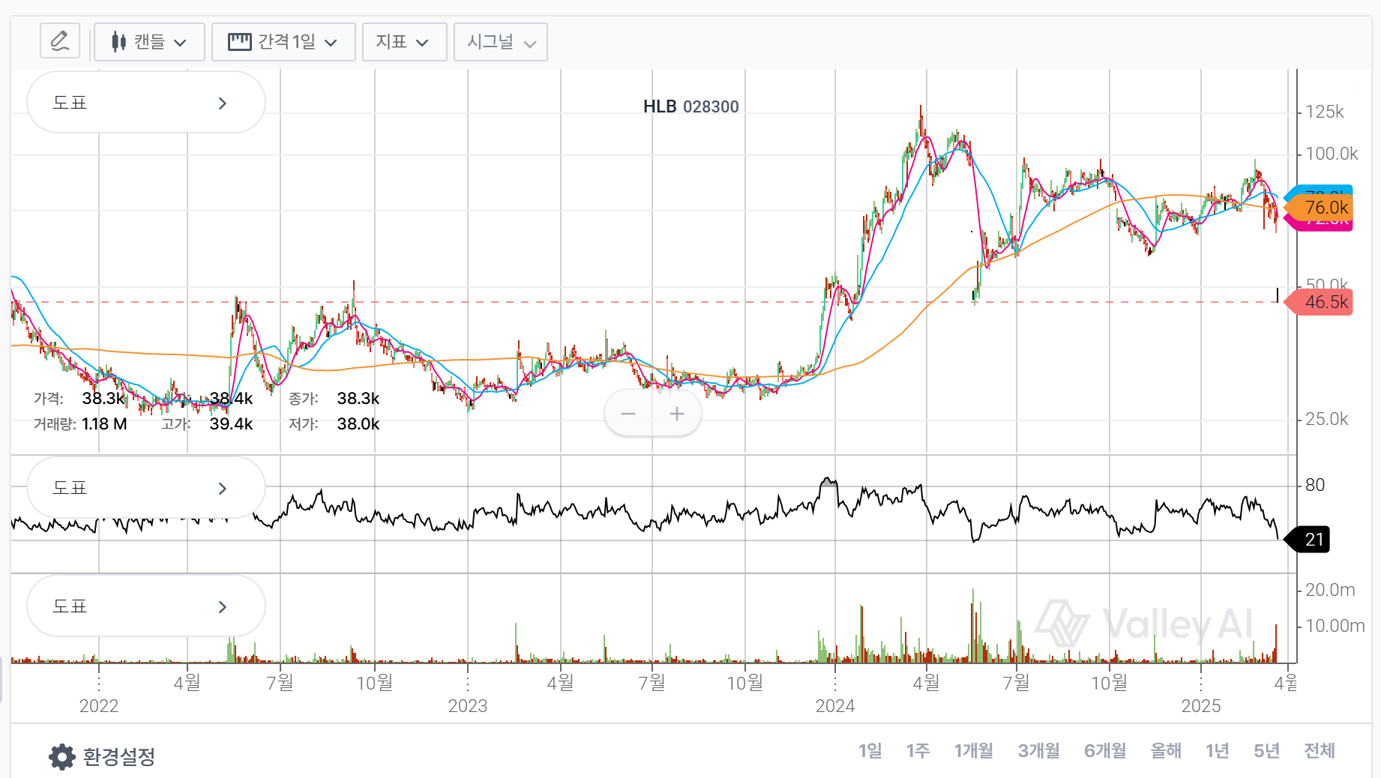Select the 1일 time range
The height and width of the screenshot is (778, 1381).
pos(870,750)
